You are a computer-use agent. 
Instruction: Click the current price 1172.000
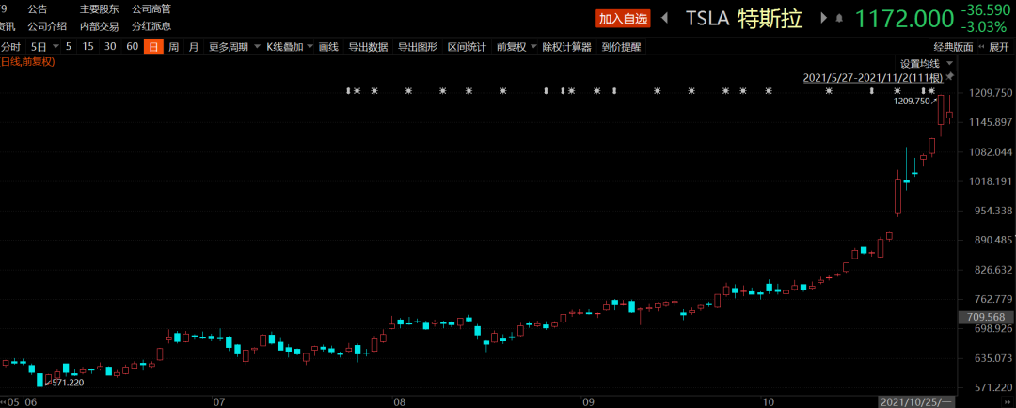[905, 19]
